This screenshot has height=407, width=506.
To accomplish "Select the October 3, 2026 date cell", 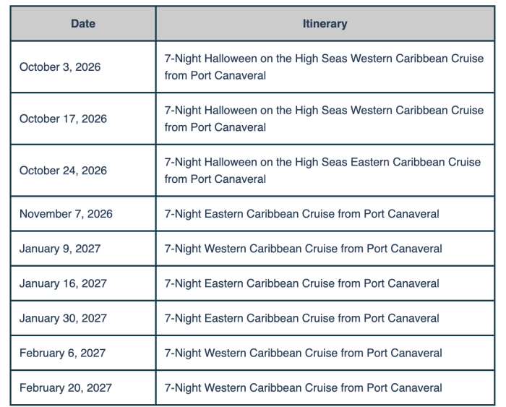I will coord(60,67).
